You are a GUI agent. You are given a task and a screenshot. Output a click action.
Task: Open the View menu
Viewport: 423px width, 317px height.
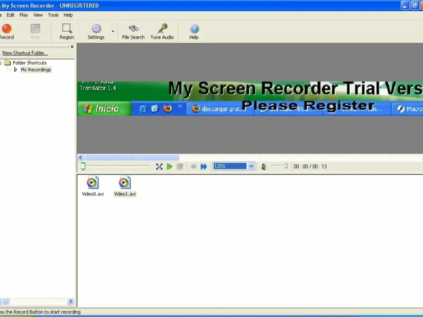pos(38,15)
